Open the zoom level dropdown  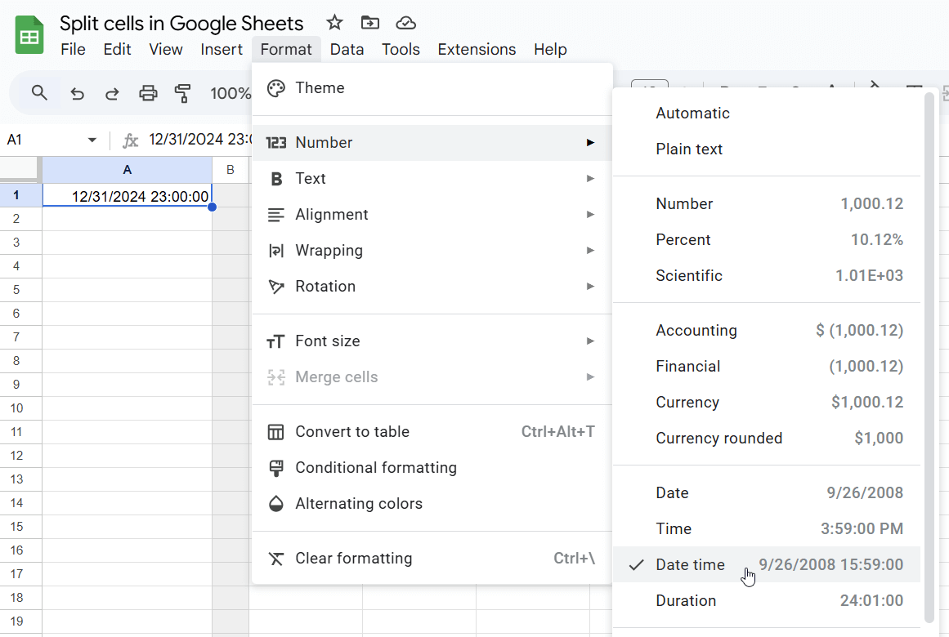coord(231,93)
